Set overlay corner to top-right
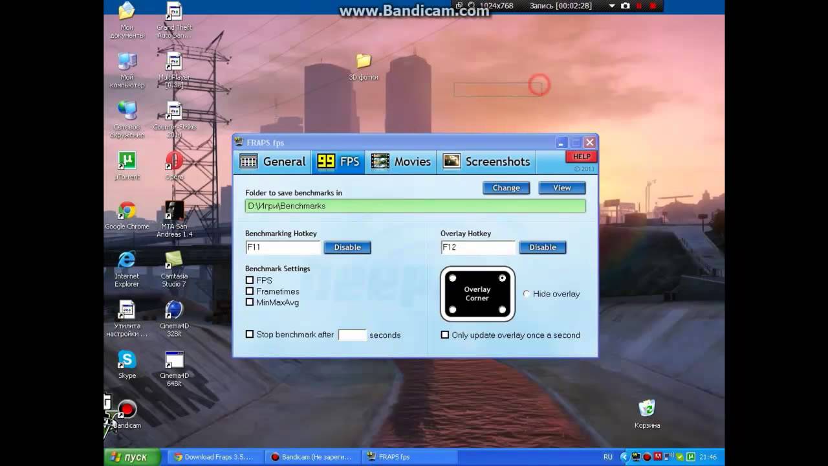Screen dimensions: 828x466 coord(503,278)
